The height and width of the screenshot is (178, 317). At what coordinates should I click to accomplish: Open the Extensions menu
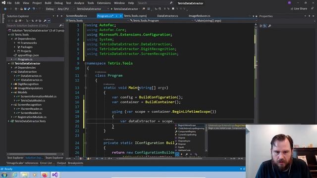tap(104, 3)
